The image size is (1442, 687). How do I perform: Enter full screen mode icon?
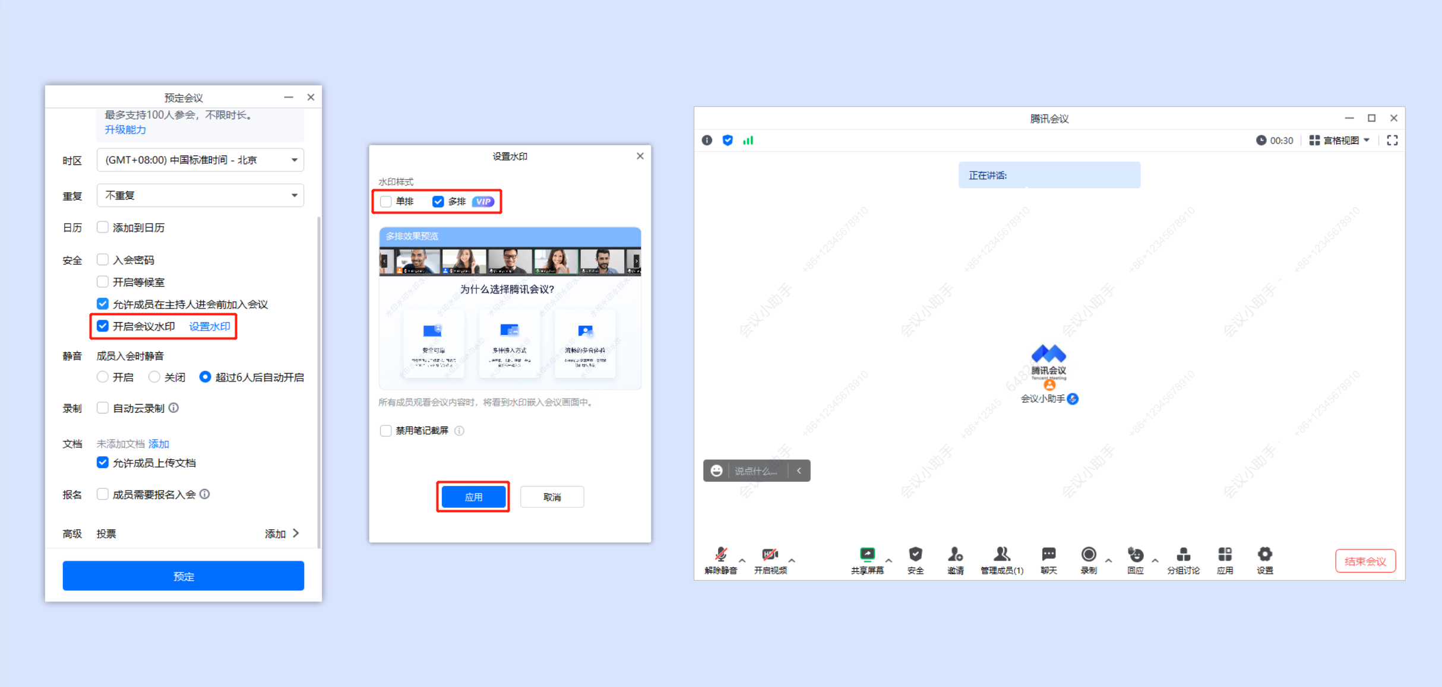pos(1392,141)
